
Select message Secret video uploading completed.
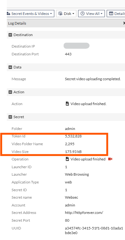pos(93,79)
